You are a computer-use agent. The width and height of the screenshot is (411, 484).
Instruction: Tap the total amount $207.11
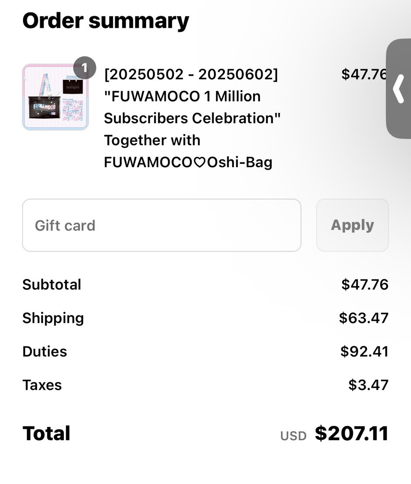point(351,433)
